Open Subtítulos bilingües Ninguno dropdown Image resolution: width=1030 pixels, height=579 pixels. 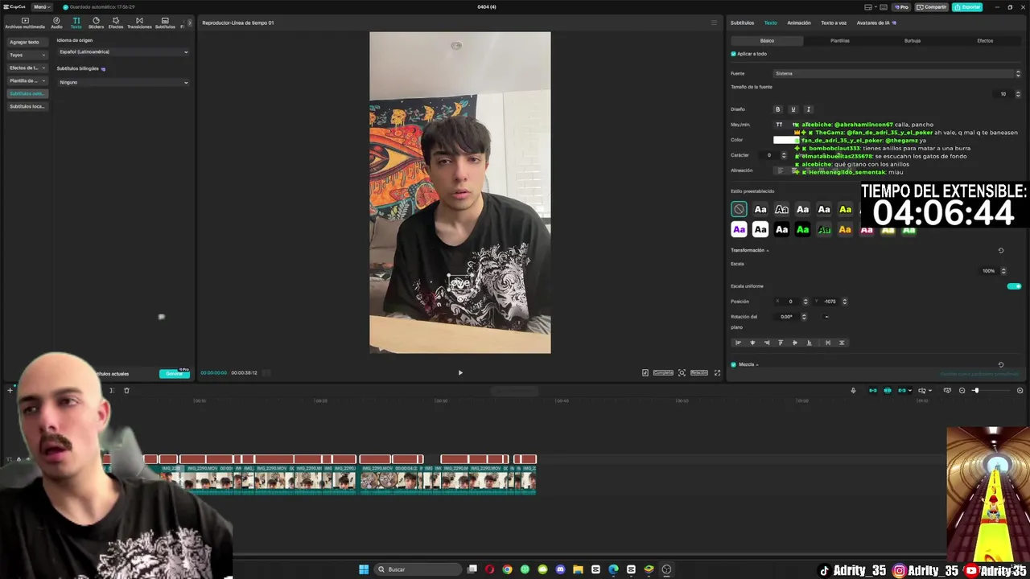pos(123,82)
